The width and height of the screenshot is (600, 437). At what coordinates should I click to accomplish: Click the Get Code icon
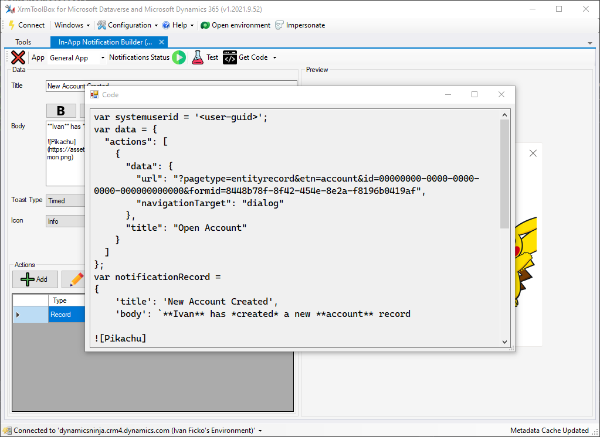pos(229,57)
